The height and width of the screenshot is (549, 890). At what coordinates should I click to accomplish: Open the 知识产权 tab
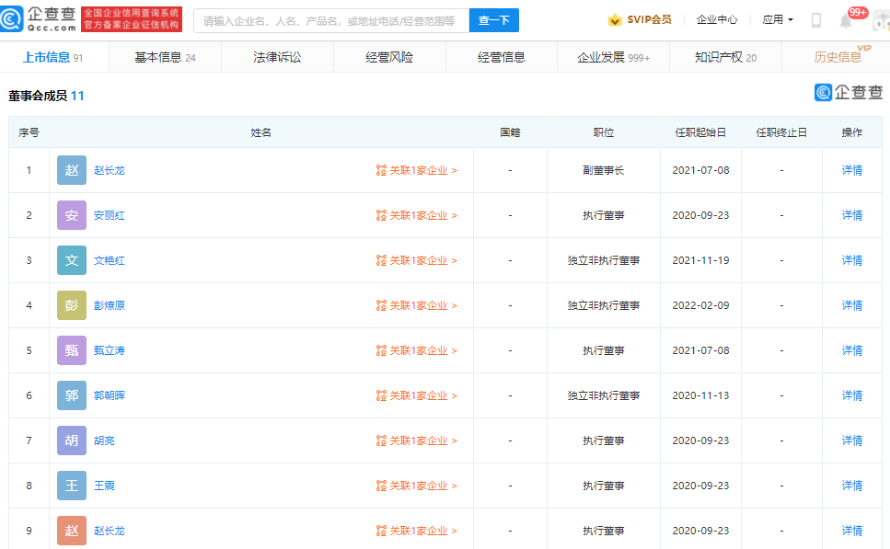(x=725, y=57)
